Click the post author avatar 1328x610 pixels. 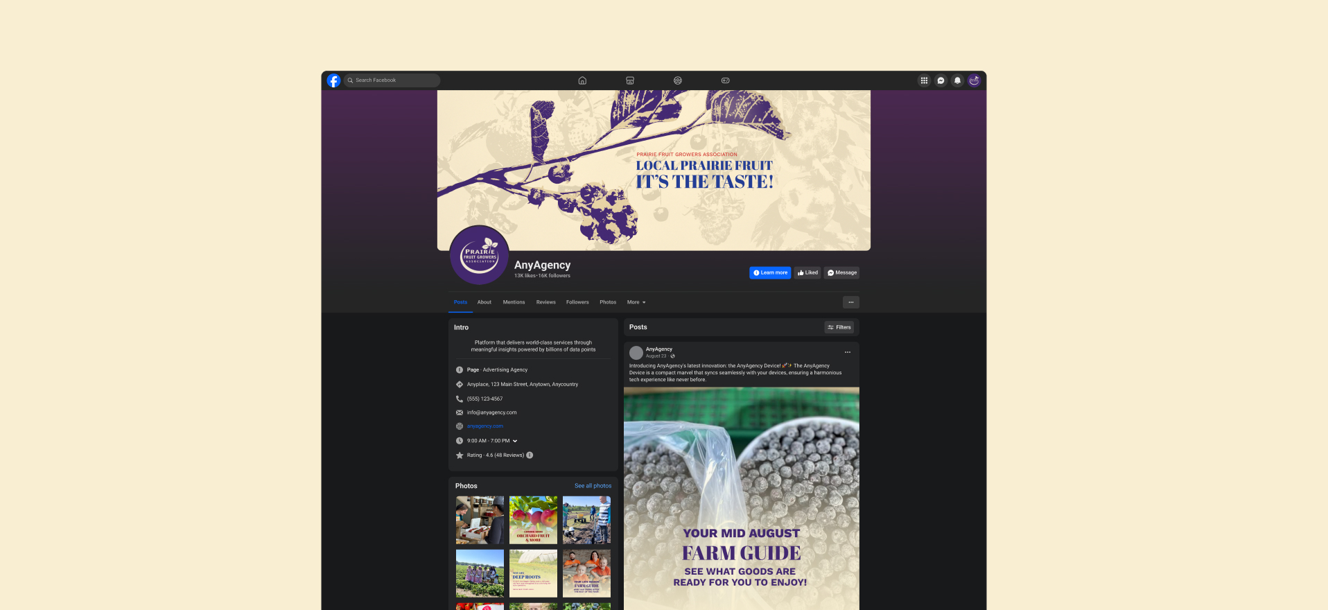pyautogui.click(x=636, y=353)
